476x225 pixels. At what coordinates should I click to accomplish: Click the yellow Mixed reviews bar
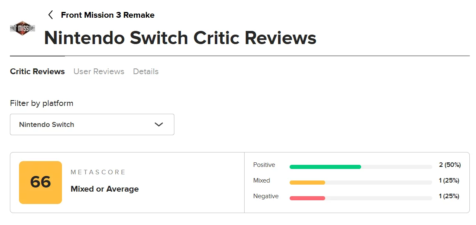[x=307, y=183]
